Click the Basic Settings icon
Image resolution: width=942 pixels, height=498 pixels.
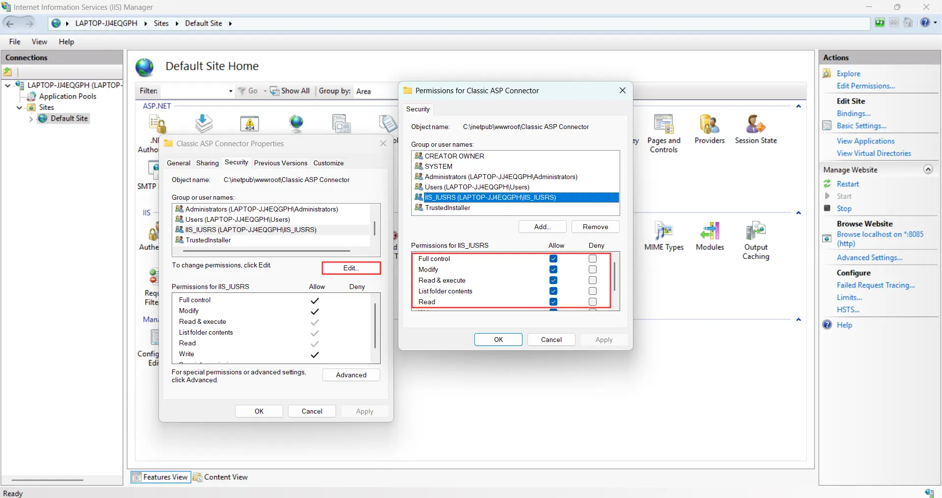point(827,126)
